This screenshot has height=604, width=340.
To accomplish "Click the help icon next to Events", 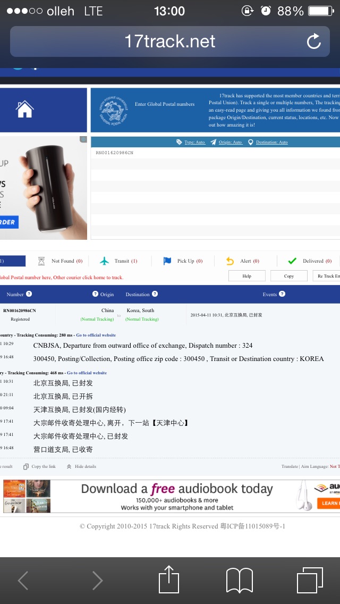I will pos(282,294).
